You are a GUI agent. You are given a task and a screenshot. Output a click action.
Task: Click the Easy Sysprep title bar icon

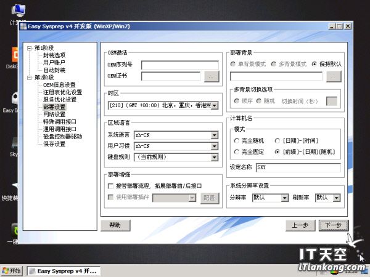pos(23,26)
